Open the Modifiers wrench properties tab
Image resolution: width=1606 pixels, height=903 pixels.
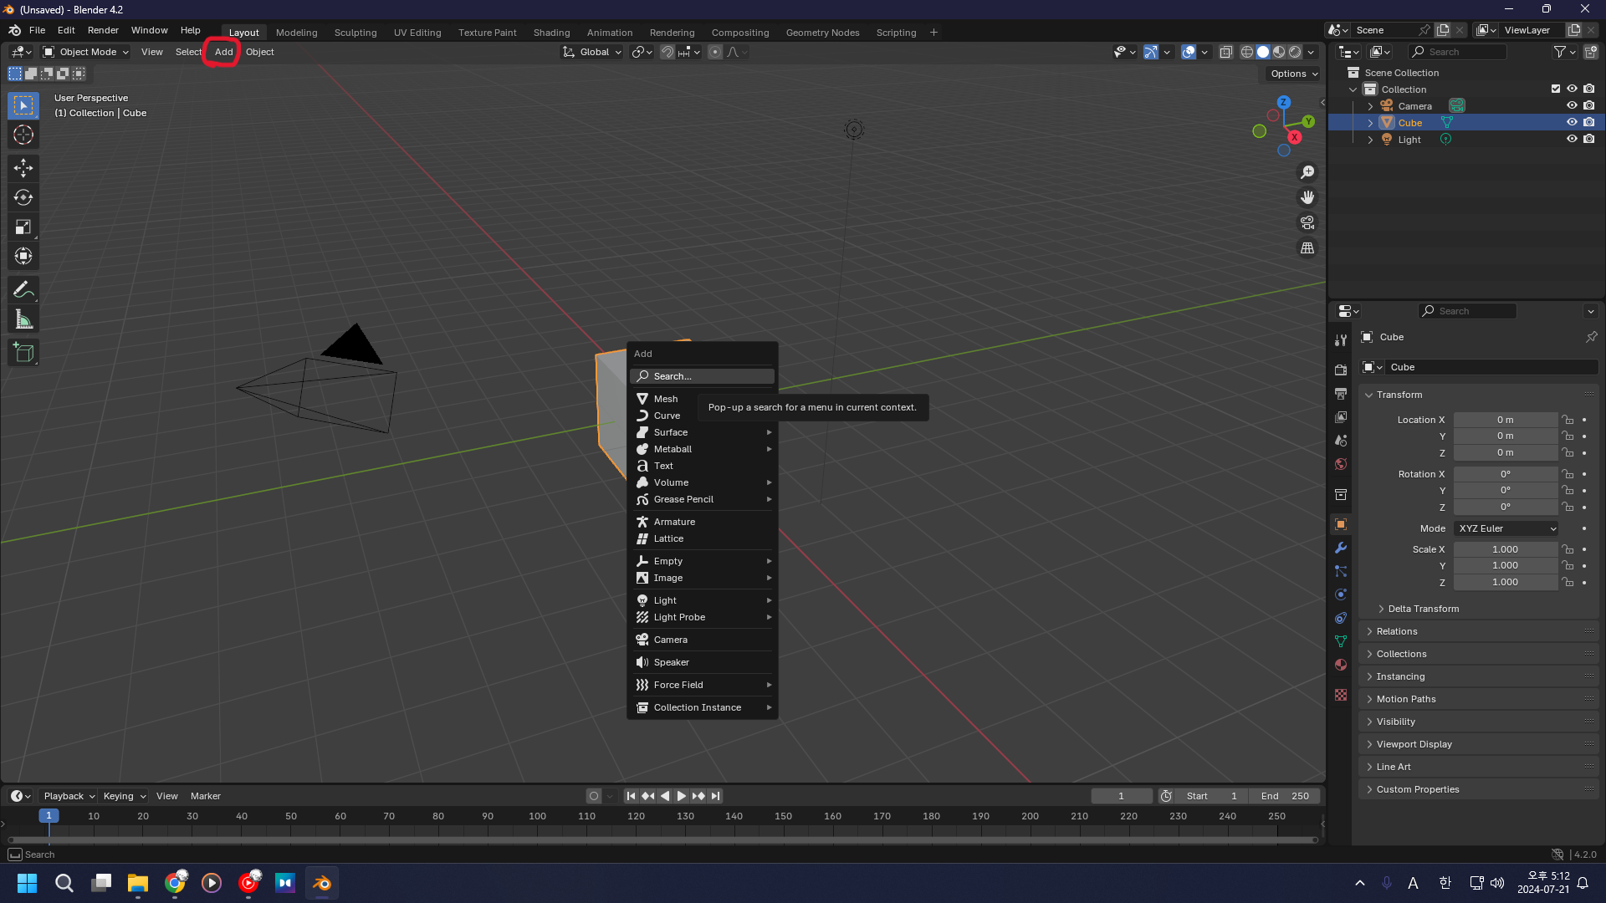[x=1341, y=548]
